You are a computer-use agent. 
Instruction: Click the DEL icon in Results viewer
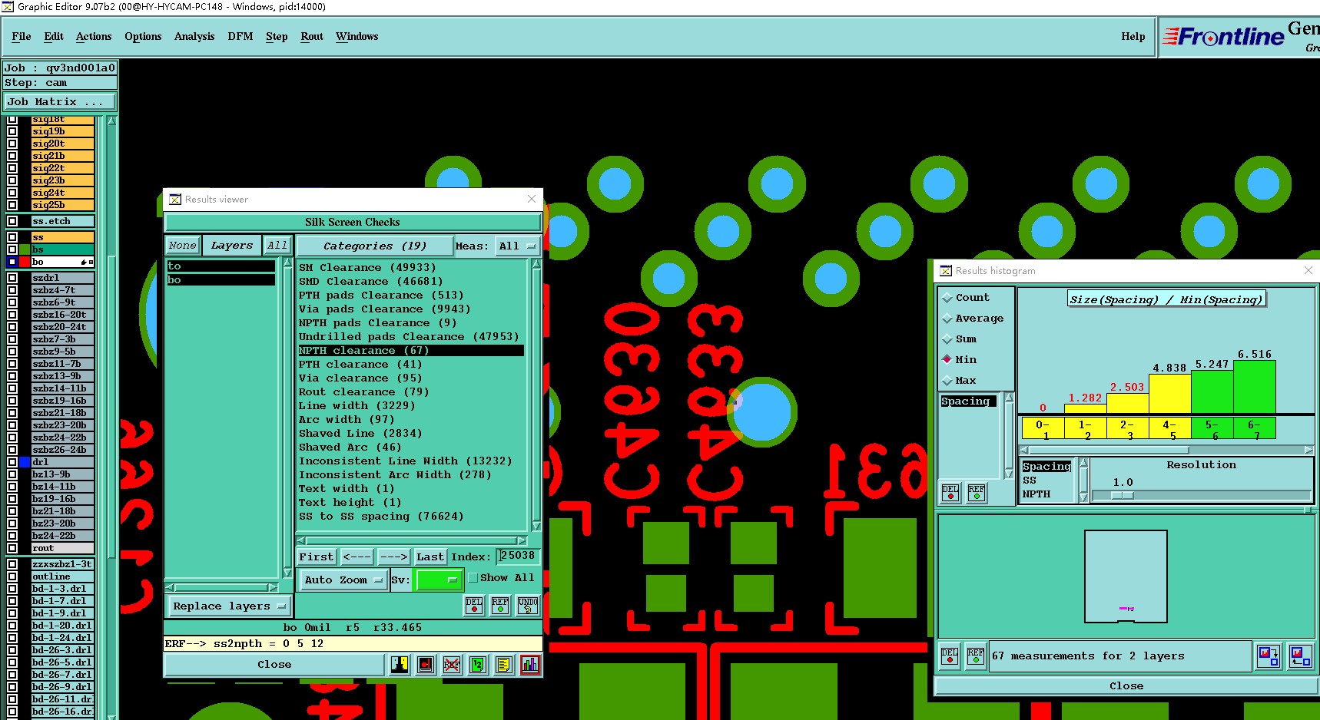[474, 606]
